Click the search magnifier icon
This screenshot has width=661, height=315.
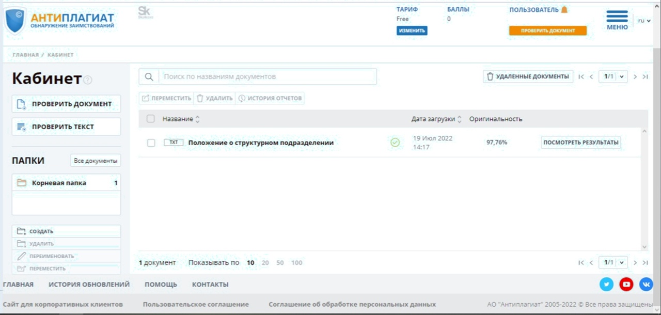149,76
